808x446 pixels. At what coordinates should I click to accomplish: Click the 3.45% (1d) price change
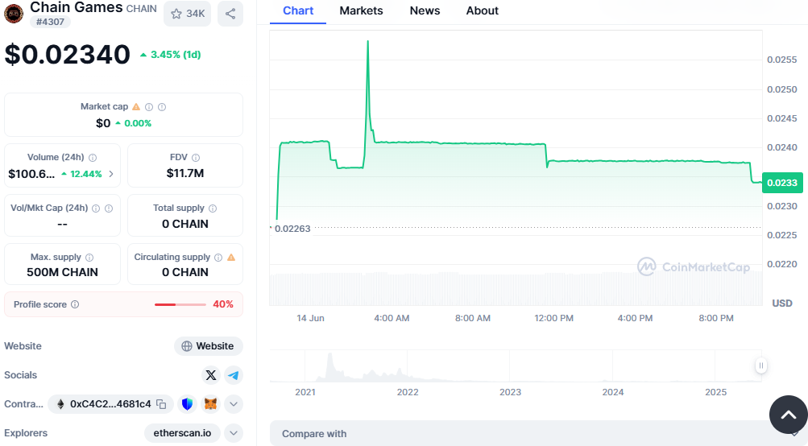(171, 55)
